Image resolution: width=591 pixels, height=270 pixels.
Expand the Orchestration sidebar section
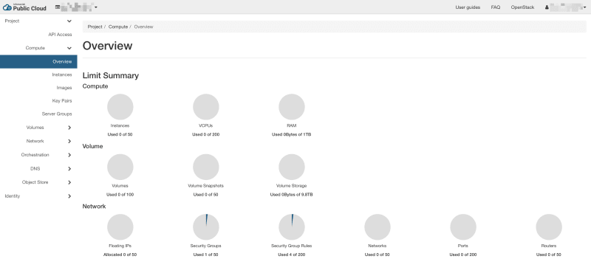coord(69,155)
